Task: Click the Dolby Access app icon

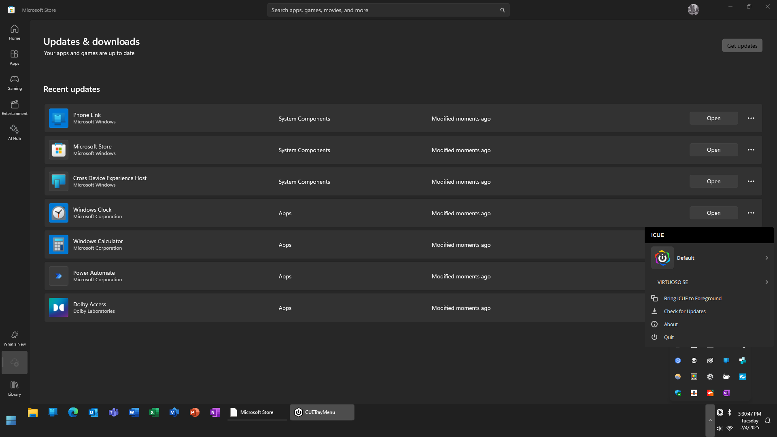Action: (x=59, y=308)
